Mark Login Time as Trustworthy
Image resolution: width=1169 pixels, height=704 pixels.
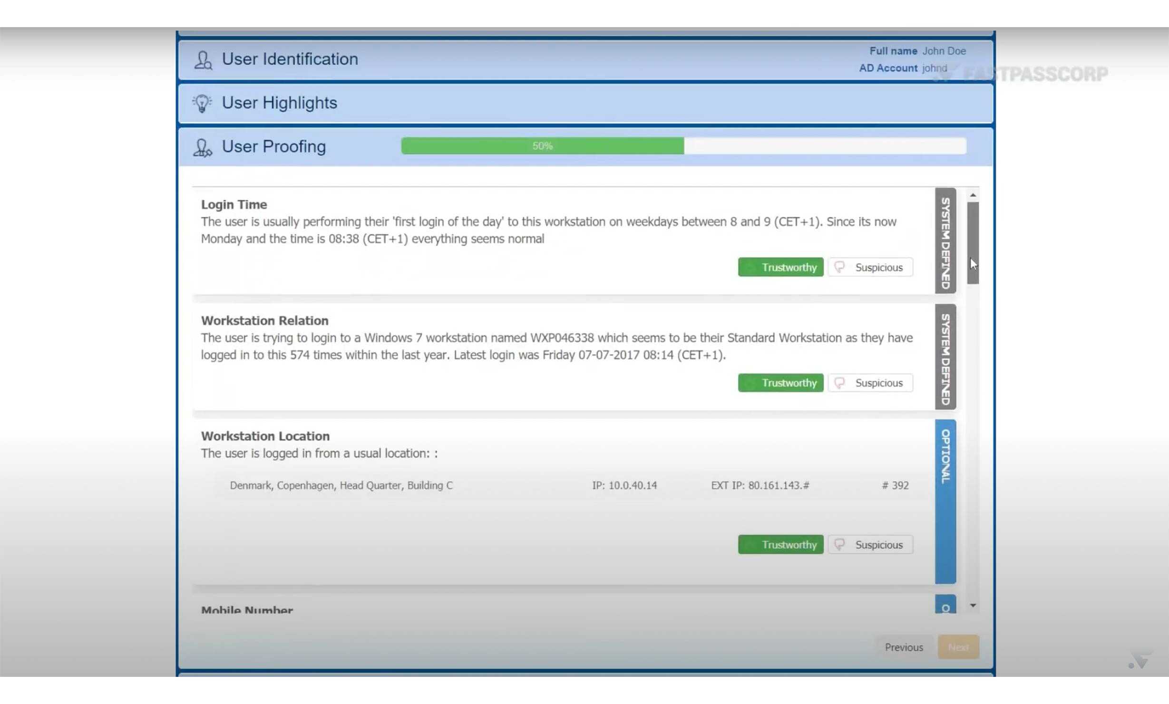click(780, 267)
